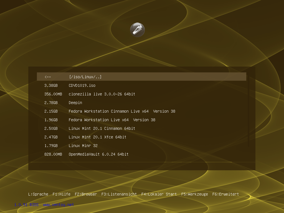The height and width of the screenshot is (213, 284).
Task: Click the 2.15GB size value
Action: [51, 111]
